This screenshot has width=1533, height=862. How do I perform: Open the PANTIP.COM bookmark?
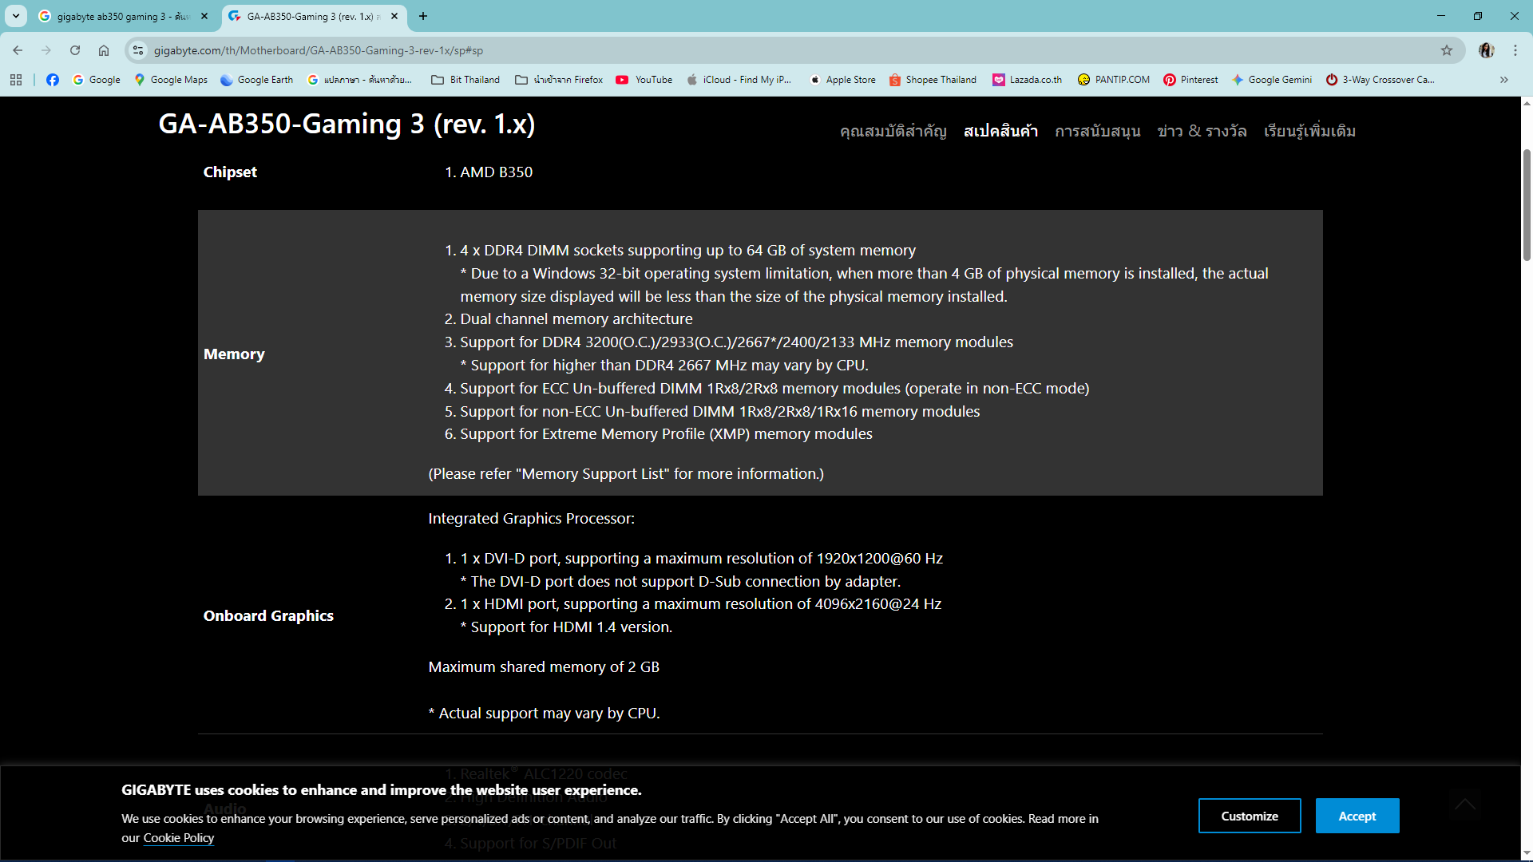pos(1114,80)
